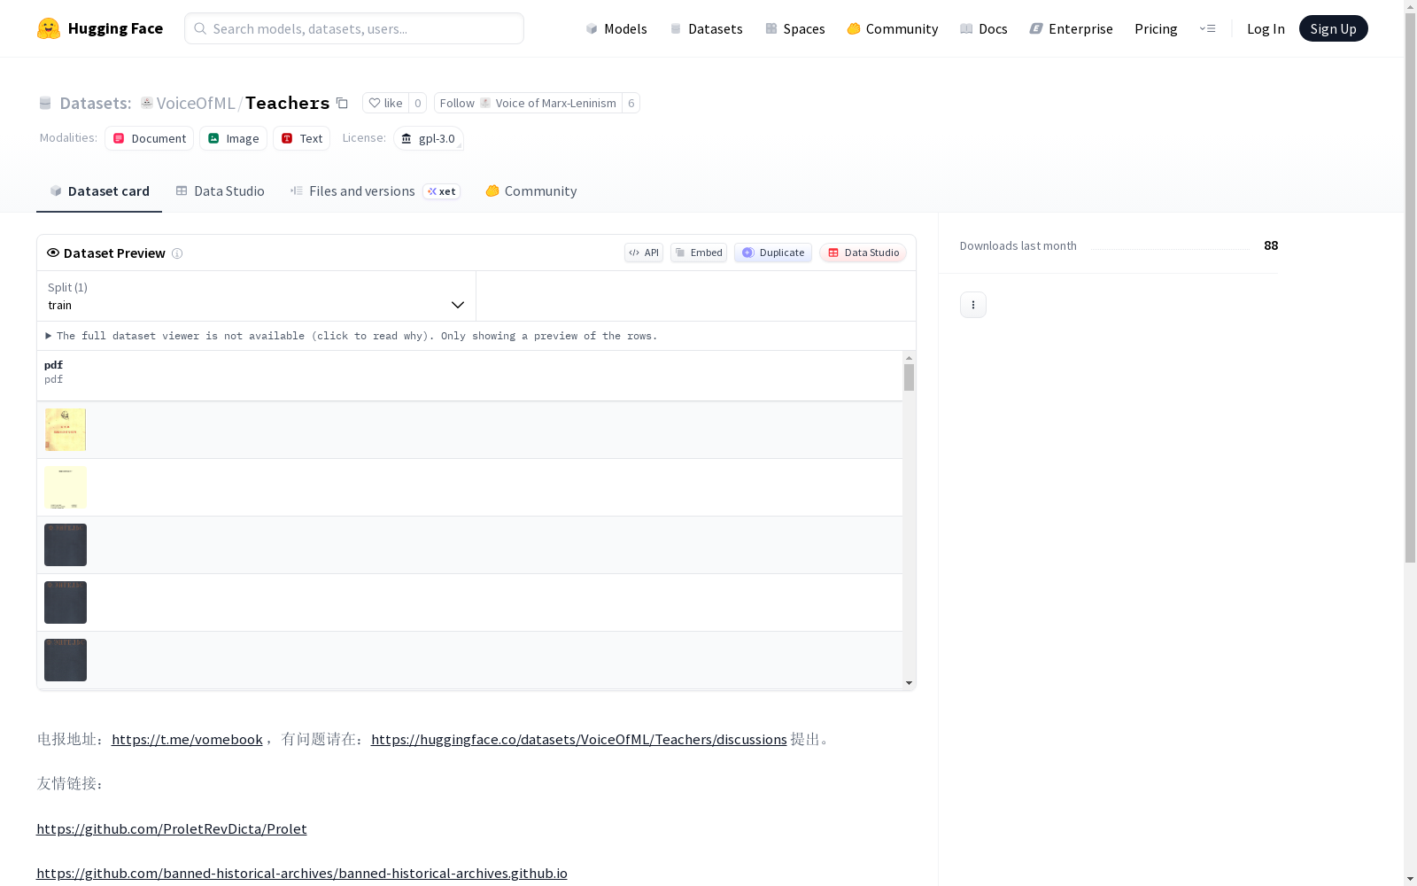Click the gpl-3.0 license tag
Viewport: 1417px width, 886px height.
(429, 138)
